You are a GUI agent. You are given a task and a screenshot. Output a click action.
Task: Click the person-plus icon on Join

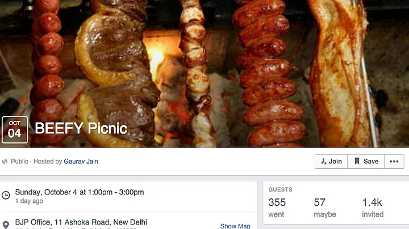(x=323, y=162)
